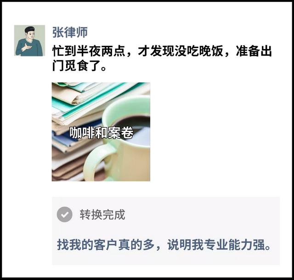Screen dimensions: 294x280
Task: Click the mug handle in the photo
Action: coord(97,163)
